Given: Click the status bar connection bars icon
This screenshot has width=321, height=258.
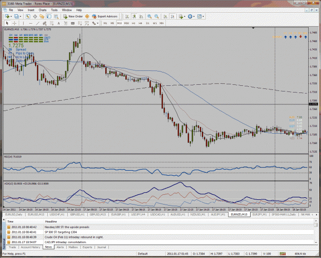Looking at the screenshot, I should (282, 254).
